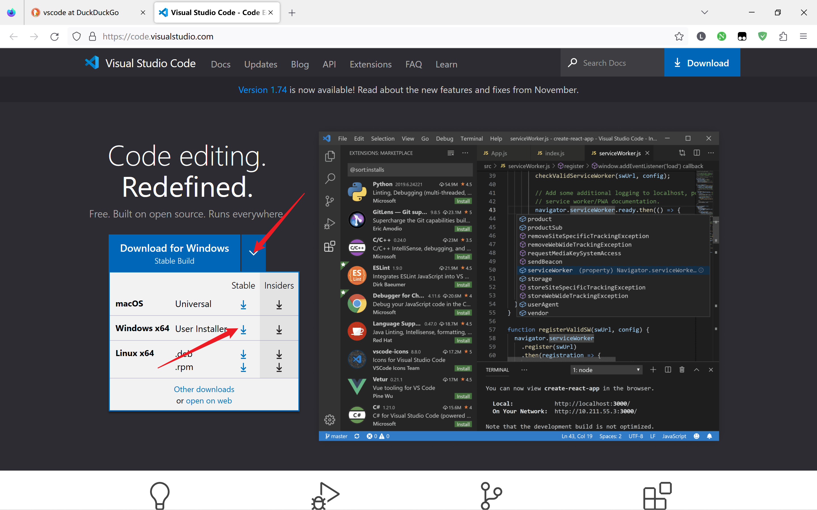817x510 pixels.
Task: Click the '.rpm' package label
Action: point(184,367)
